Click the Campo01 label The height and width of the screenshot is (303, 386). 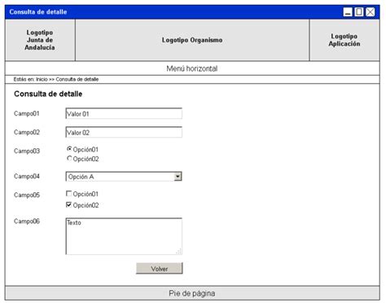[x=27, y=113]
